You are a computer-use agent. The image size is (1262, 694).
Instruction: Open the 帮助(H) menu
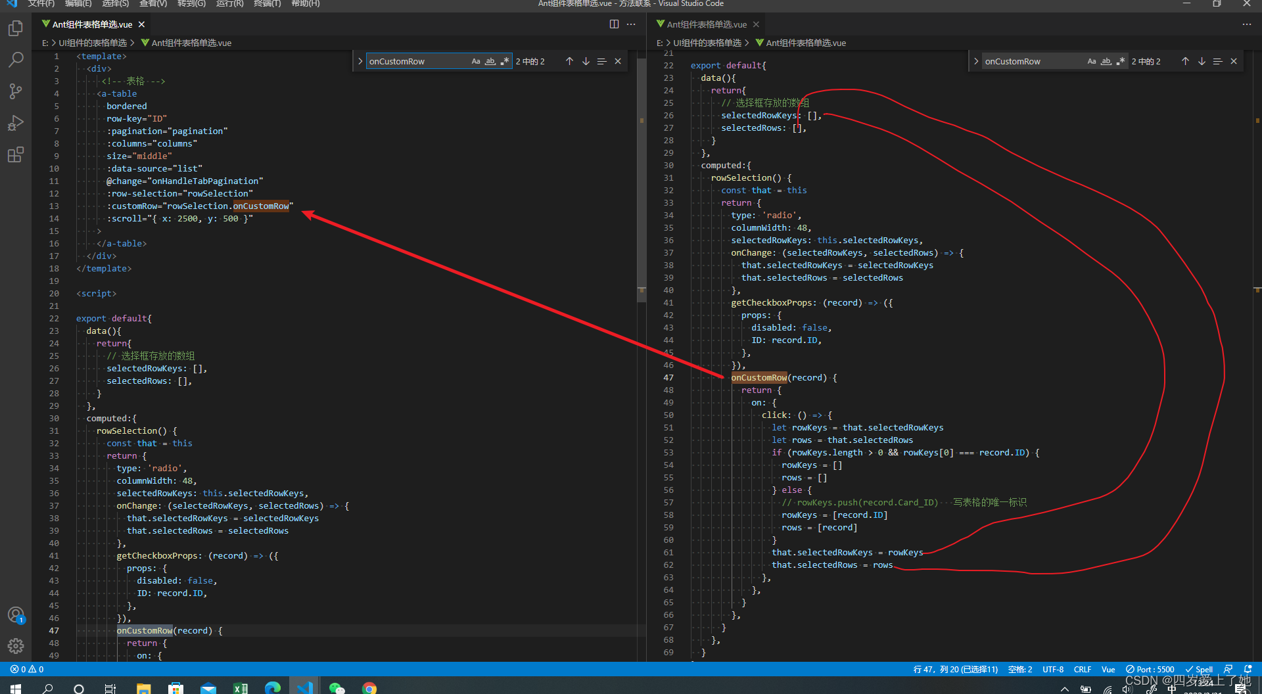click(305, 3)
